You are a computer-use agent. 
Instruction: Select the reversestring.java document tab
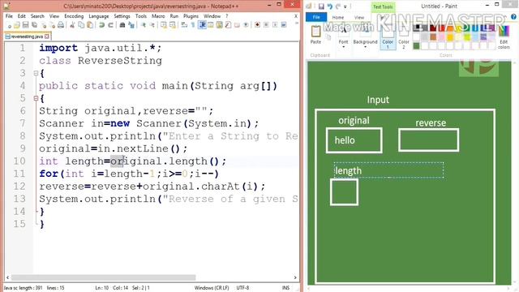[27, 36]
